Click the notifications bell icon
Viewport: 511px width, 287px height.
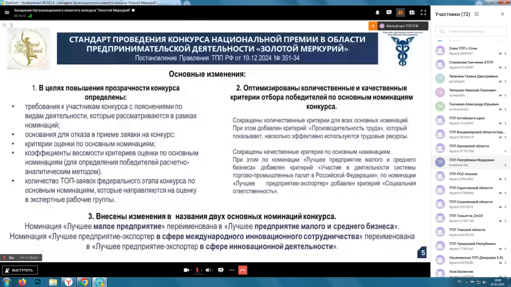click(x=378, y=12)
